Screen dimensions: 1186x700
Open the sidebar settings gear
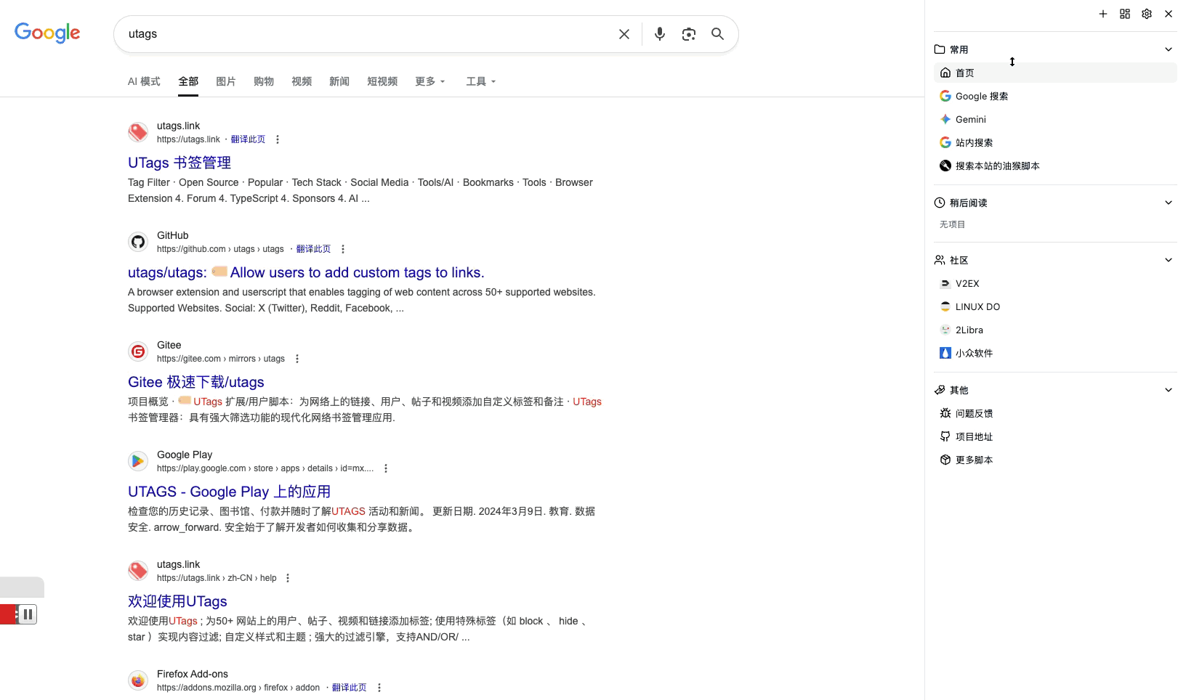[x=1146, y=13]
